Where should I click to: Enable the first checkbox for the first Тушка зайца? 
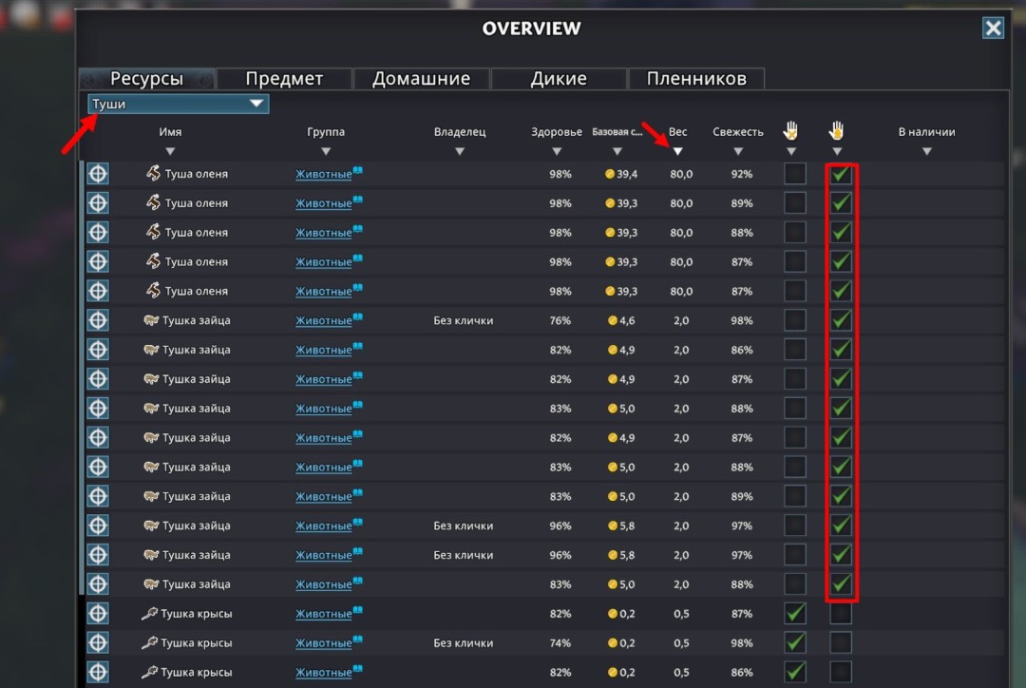point(795,320)
